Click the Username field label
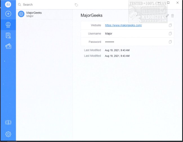The width and height of the screenshot is (183, 142). (x=95, y=34)
